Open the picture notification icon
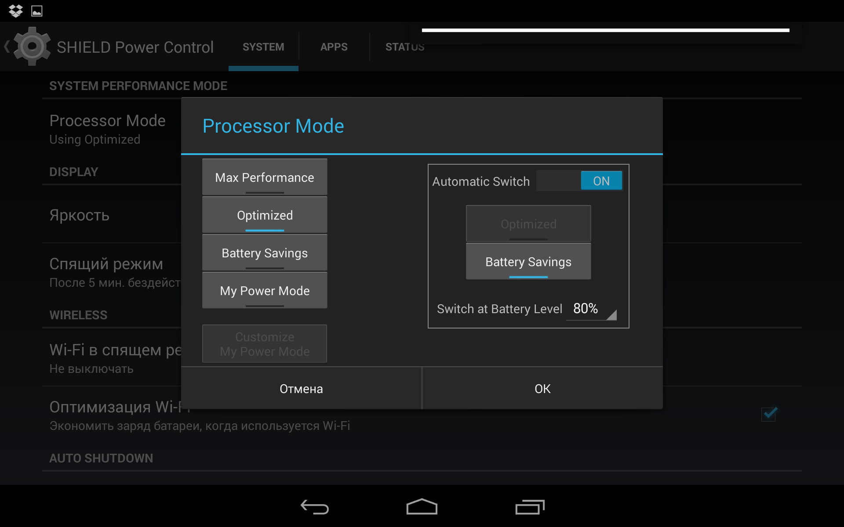 (37, 11)
